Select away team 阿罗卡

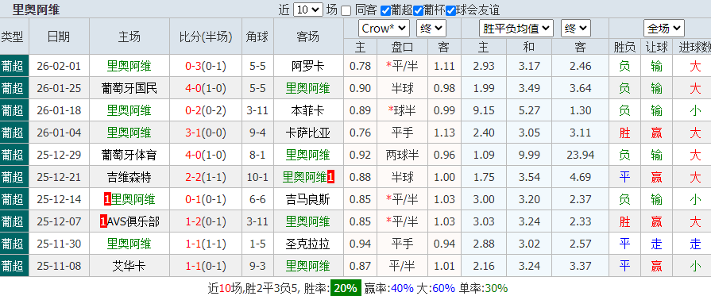pos(308,66)
